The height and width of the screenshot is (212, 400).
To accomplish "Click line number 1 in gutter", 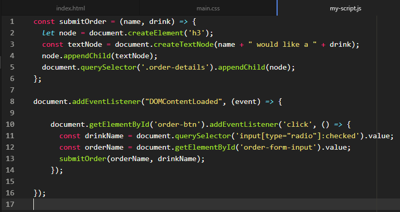I will pyautogui.click(x=12, y=22).
